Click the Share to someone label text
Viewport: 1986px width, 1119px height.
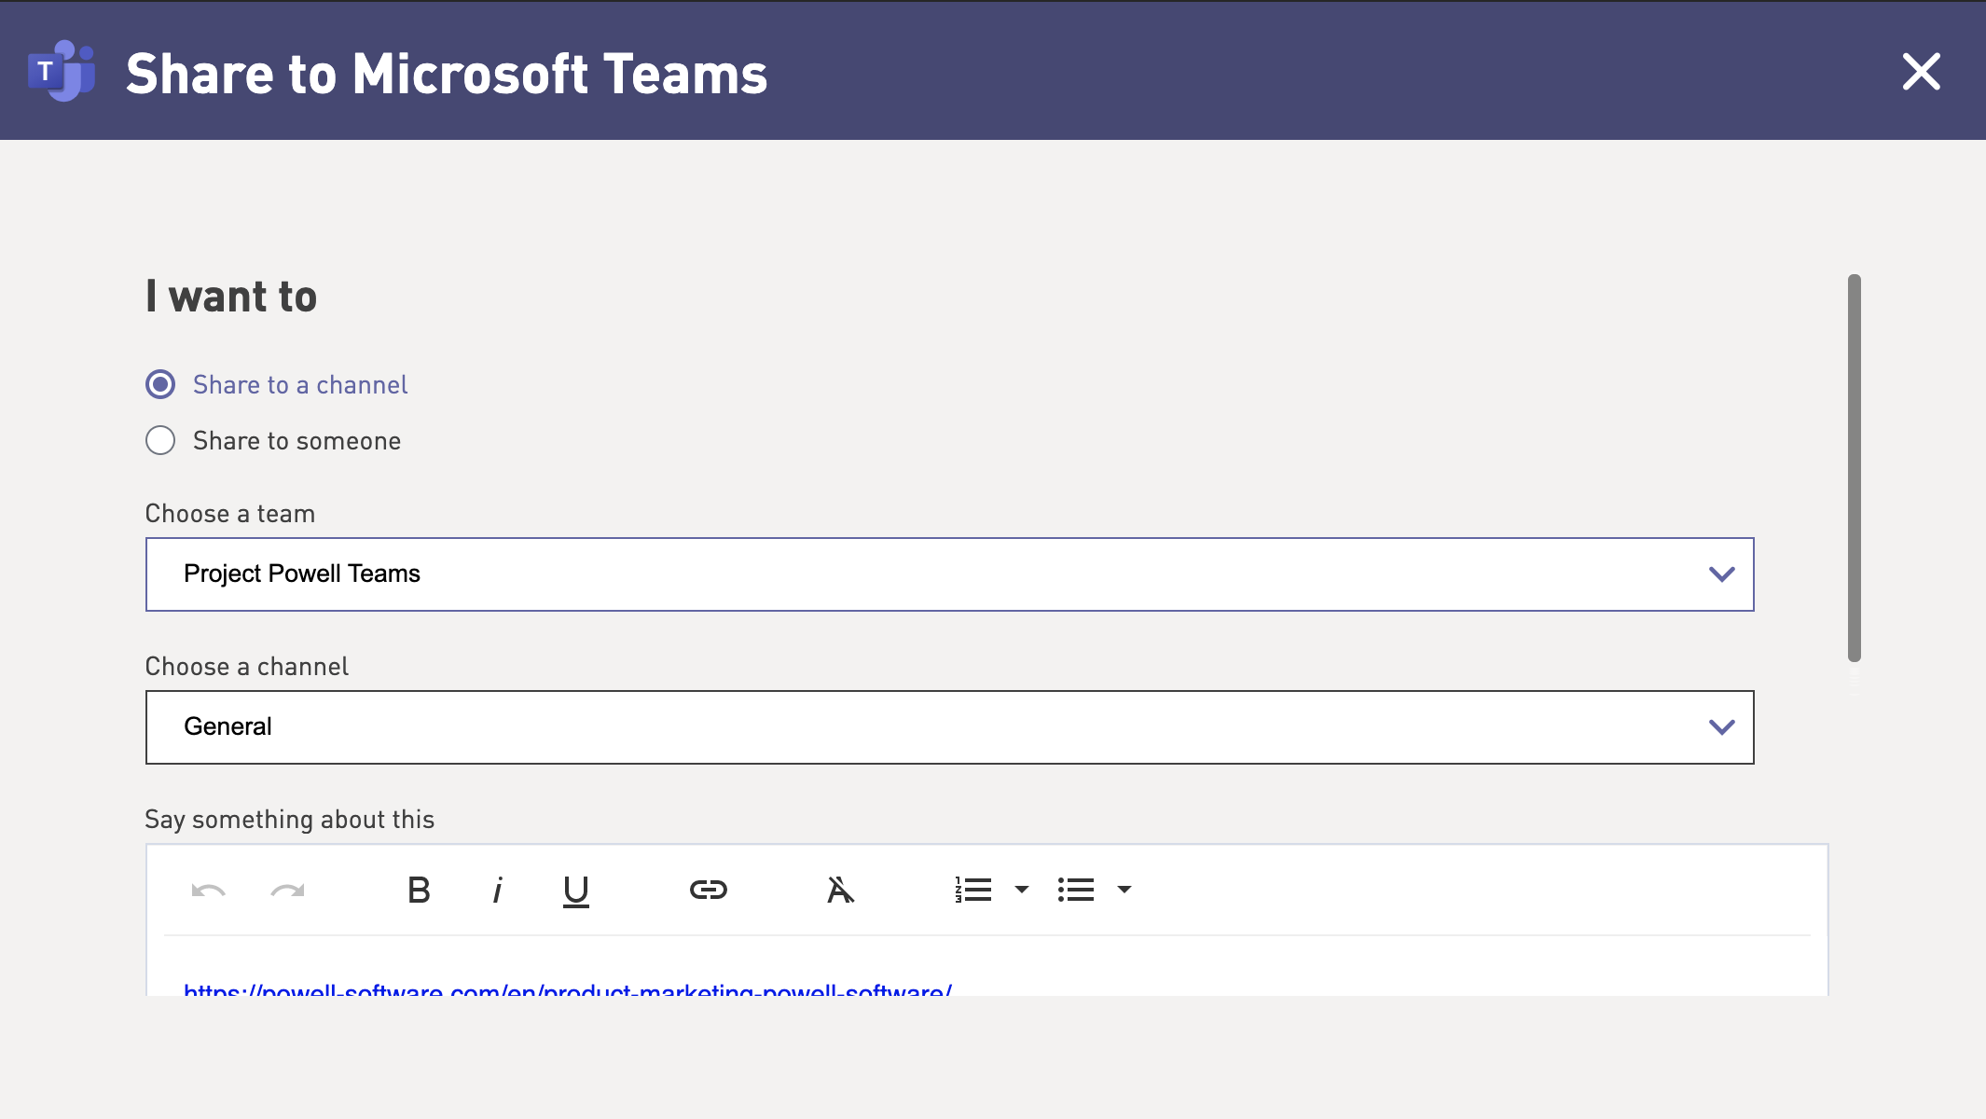pos(297,441)
